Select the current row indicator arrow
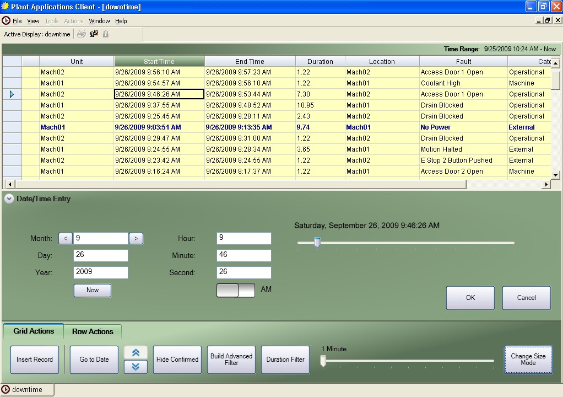 [x=12, y=94]
